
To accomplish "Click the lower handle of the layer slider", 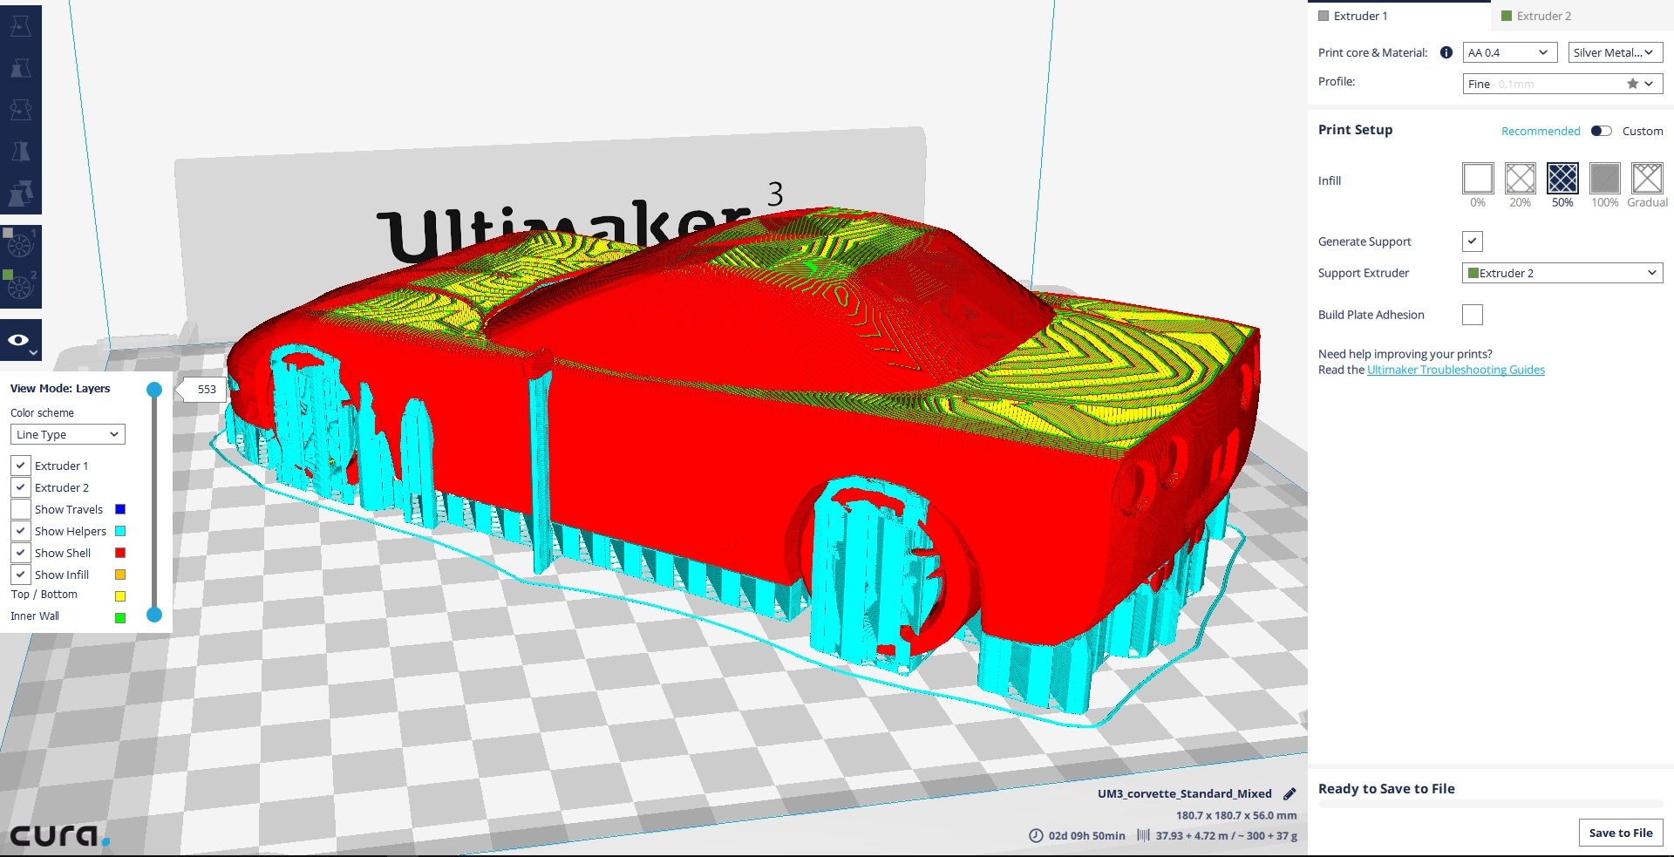I will click(154, 615).
